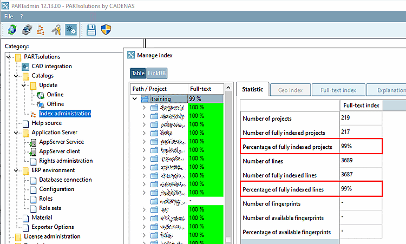Screen dimensions: 406x244
Task: Switch to the Geo index tab
Action: tap(290, 90)
